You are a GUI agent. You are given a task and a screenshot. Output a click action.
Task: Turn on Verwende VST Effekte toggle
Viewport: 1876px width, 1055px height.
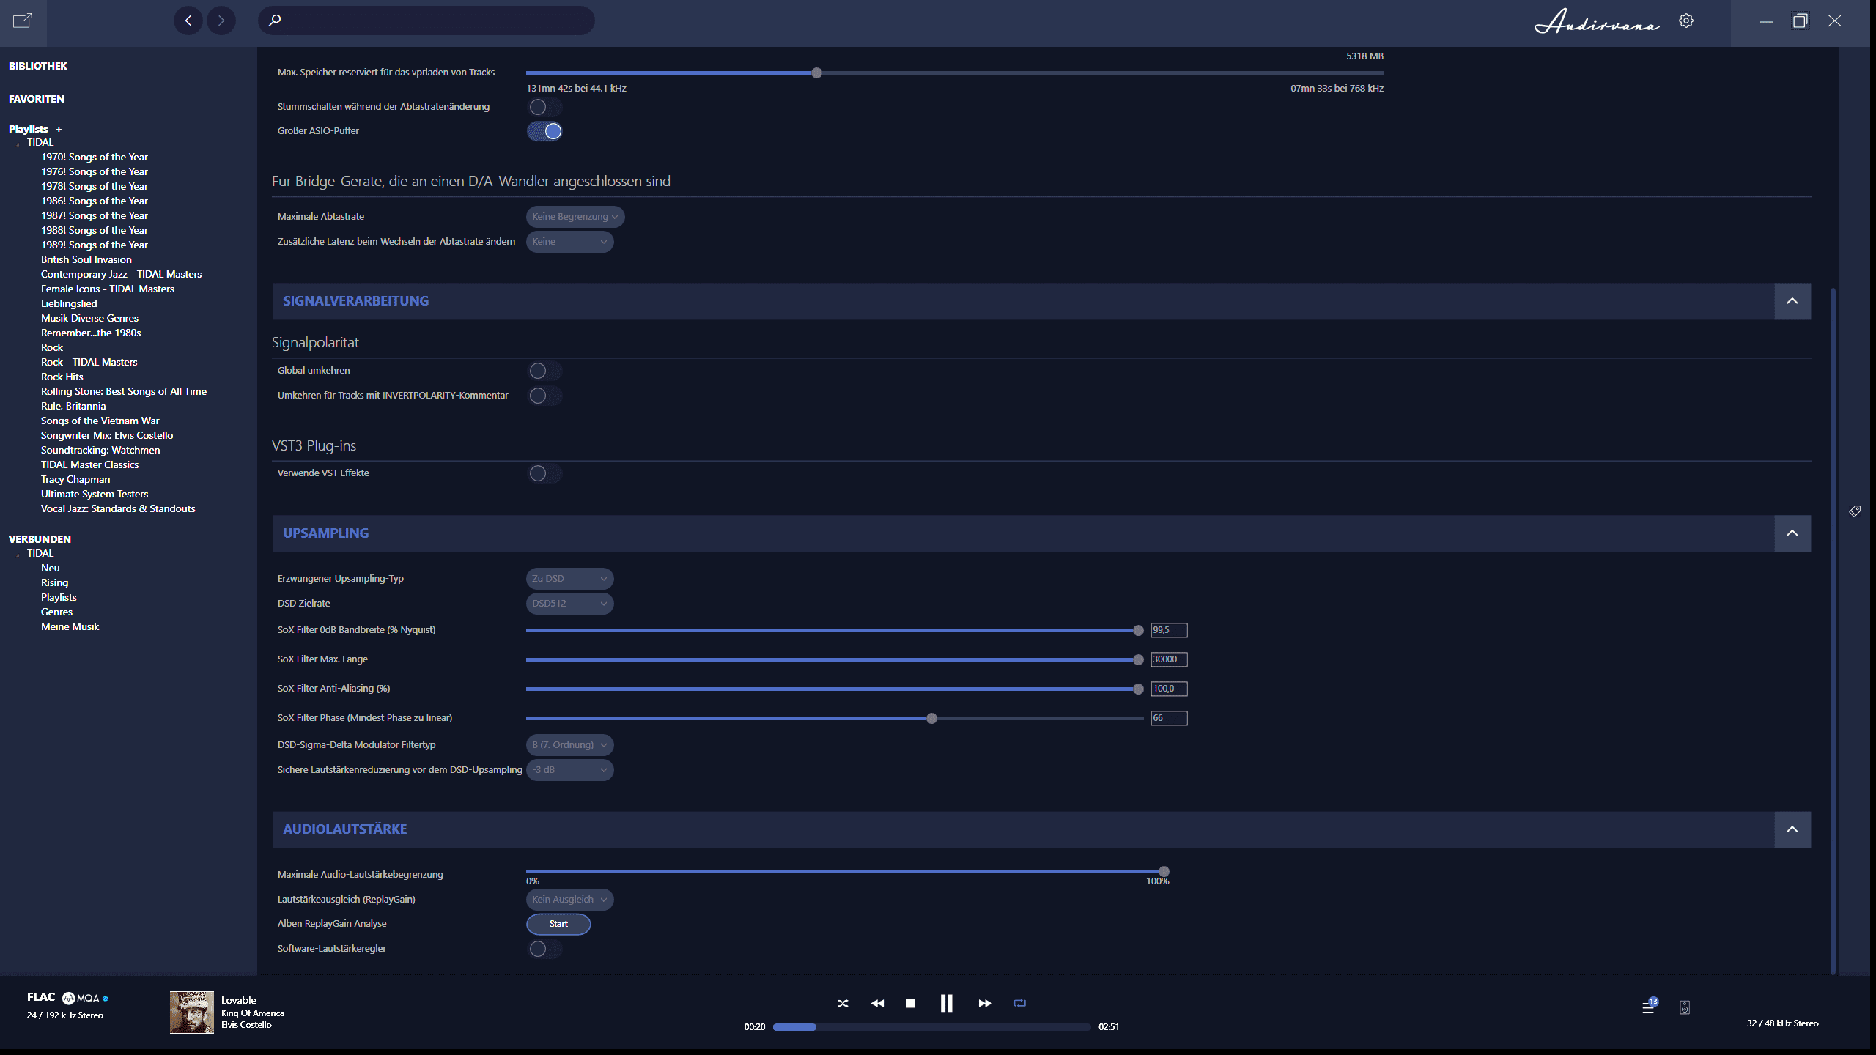pos(545,473)
